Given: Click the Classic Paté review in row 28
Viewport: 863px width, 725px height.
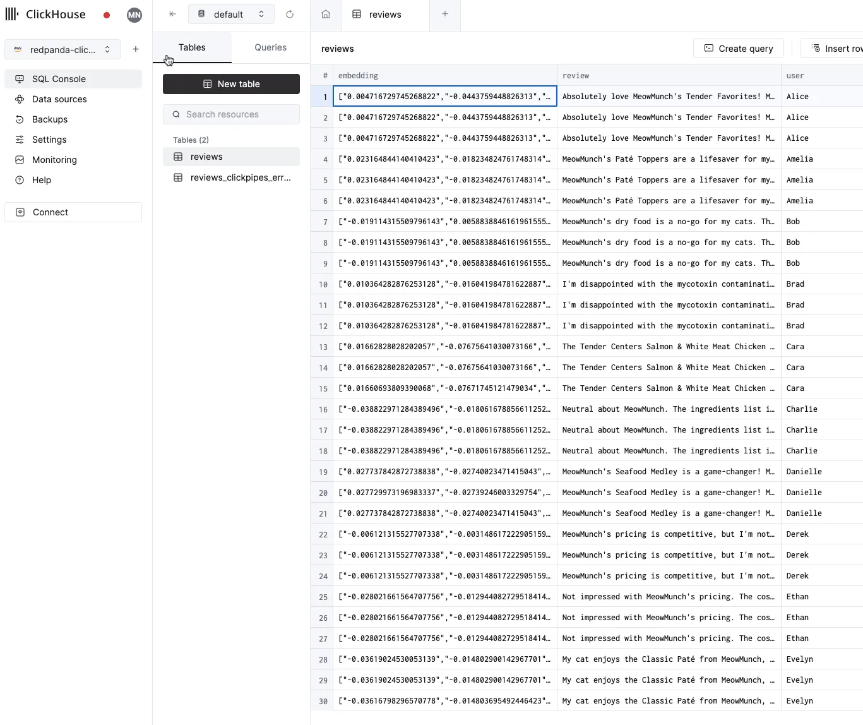Looking at the screenshot, I should pyautogui.click(x=669, y=659).
